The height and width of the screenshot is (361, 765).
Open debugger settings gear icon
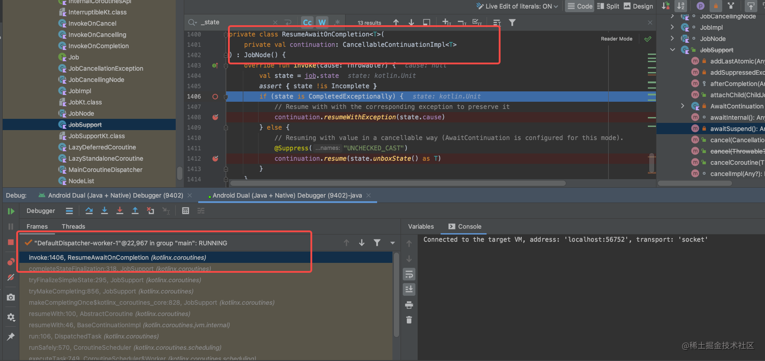pyautogui.click(x=11, y=317)
